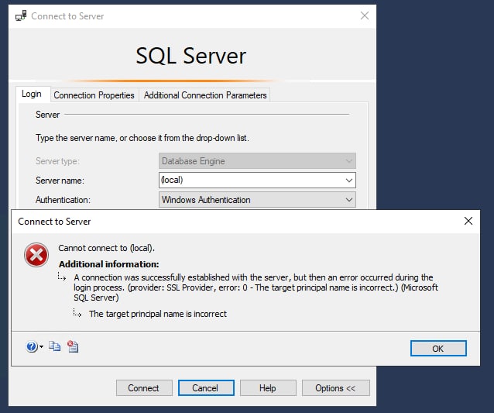494x413 pixels.
Task: Open the Authentication dropdown
Action: point(257,200)
